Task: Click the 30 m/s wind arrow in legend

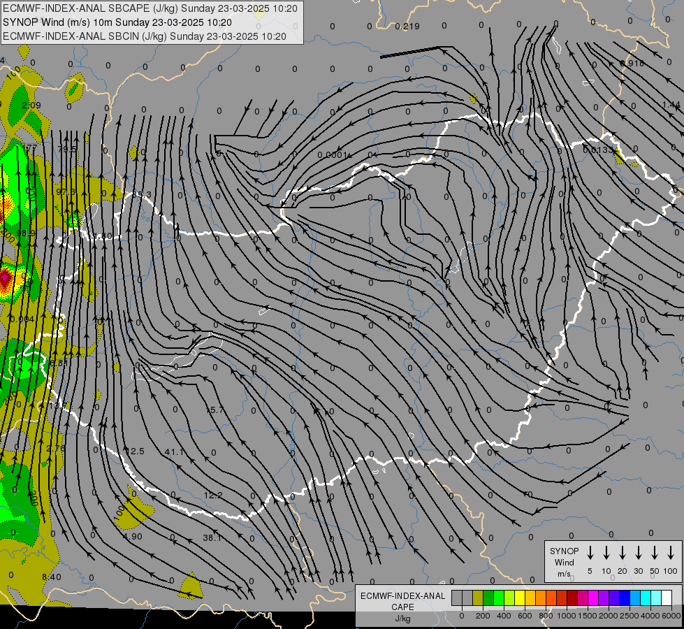Action: click(638, 553)
